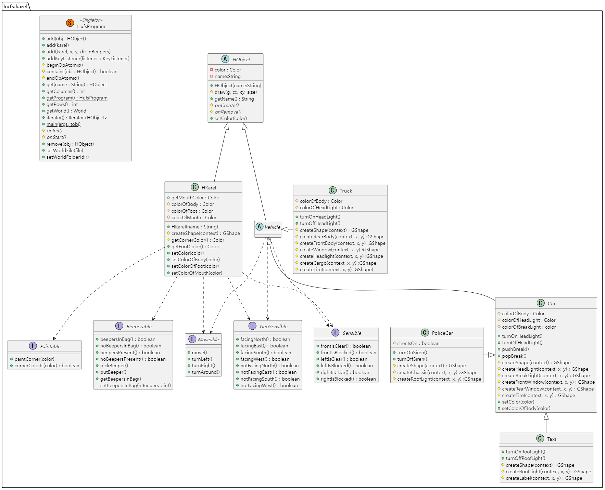
Task: Select frontIsClear() : boolean method
Action: 346,346
